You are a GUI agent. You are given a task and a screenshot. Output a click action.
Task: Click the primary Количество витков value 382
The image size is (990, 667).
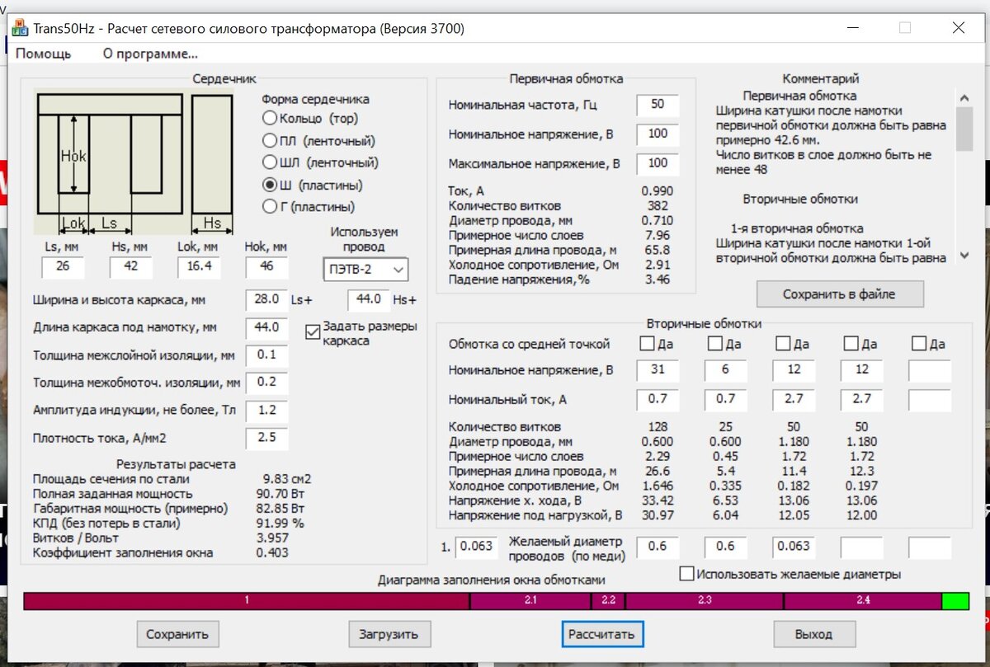658,206
